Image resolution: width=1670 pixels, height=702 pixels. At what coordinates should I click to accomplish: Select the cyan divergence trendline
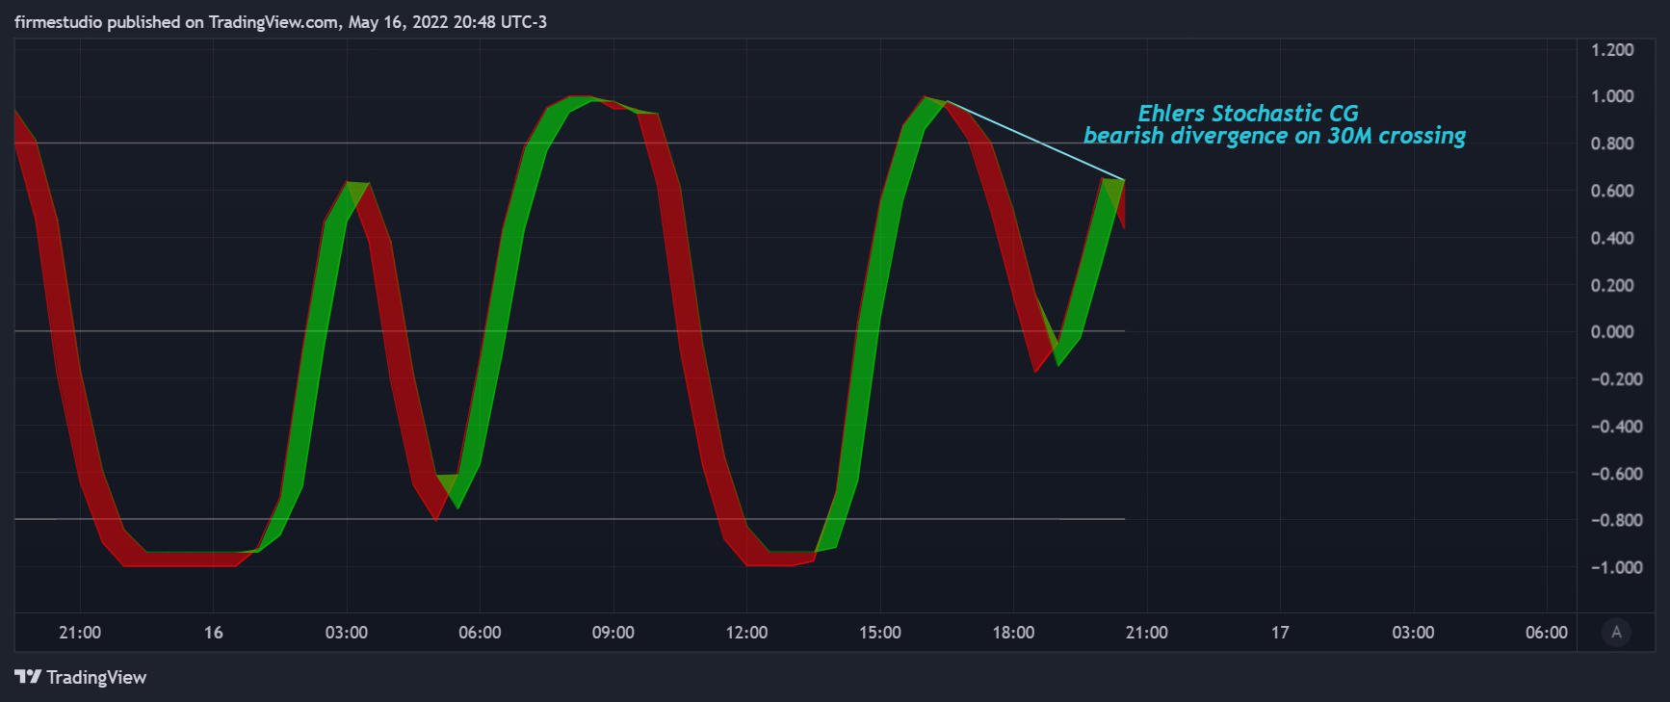tap(1036, 141)
